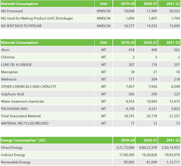Click Water treatment value 13,475

pyautogui.click(x=174, y=101)
